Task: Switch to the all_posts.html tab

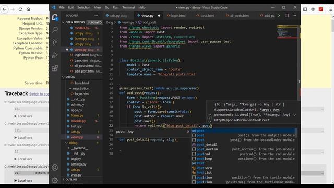Action: [240, 16]
